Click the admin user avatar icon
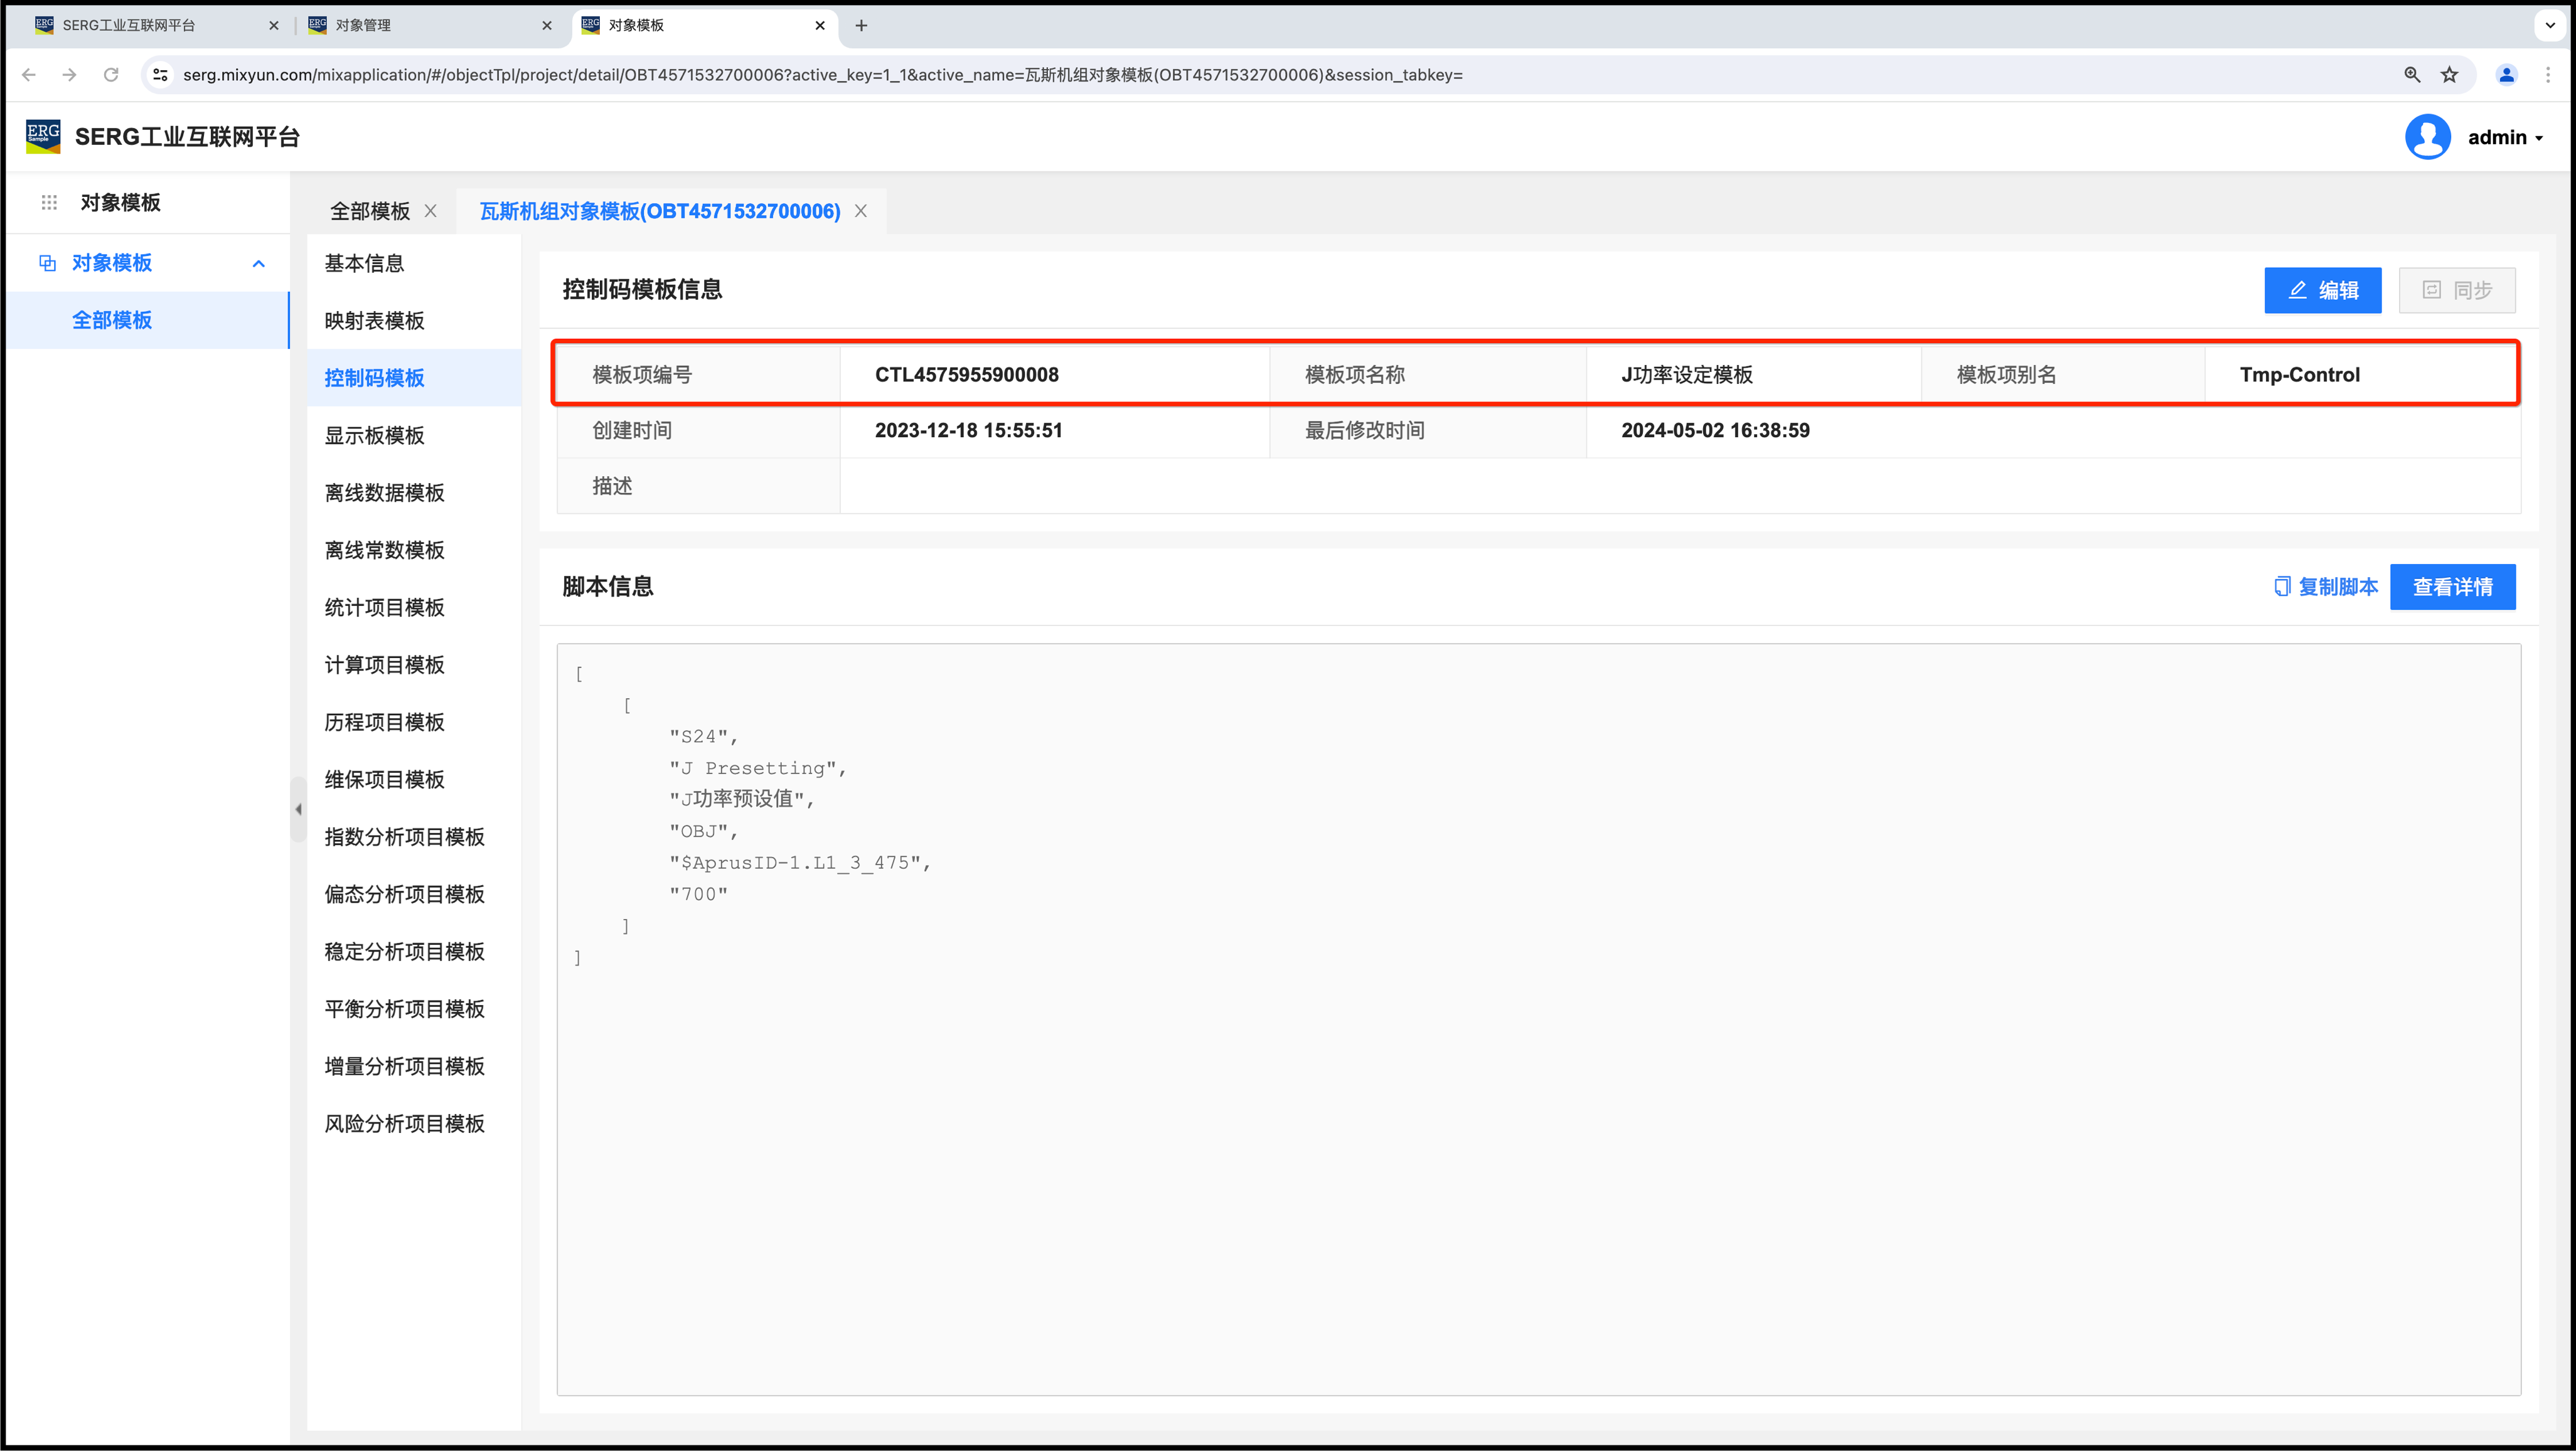2576x1451 pixels. point(2427,137)
